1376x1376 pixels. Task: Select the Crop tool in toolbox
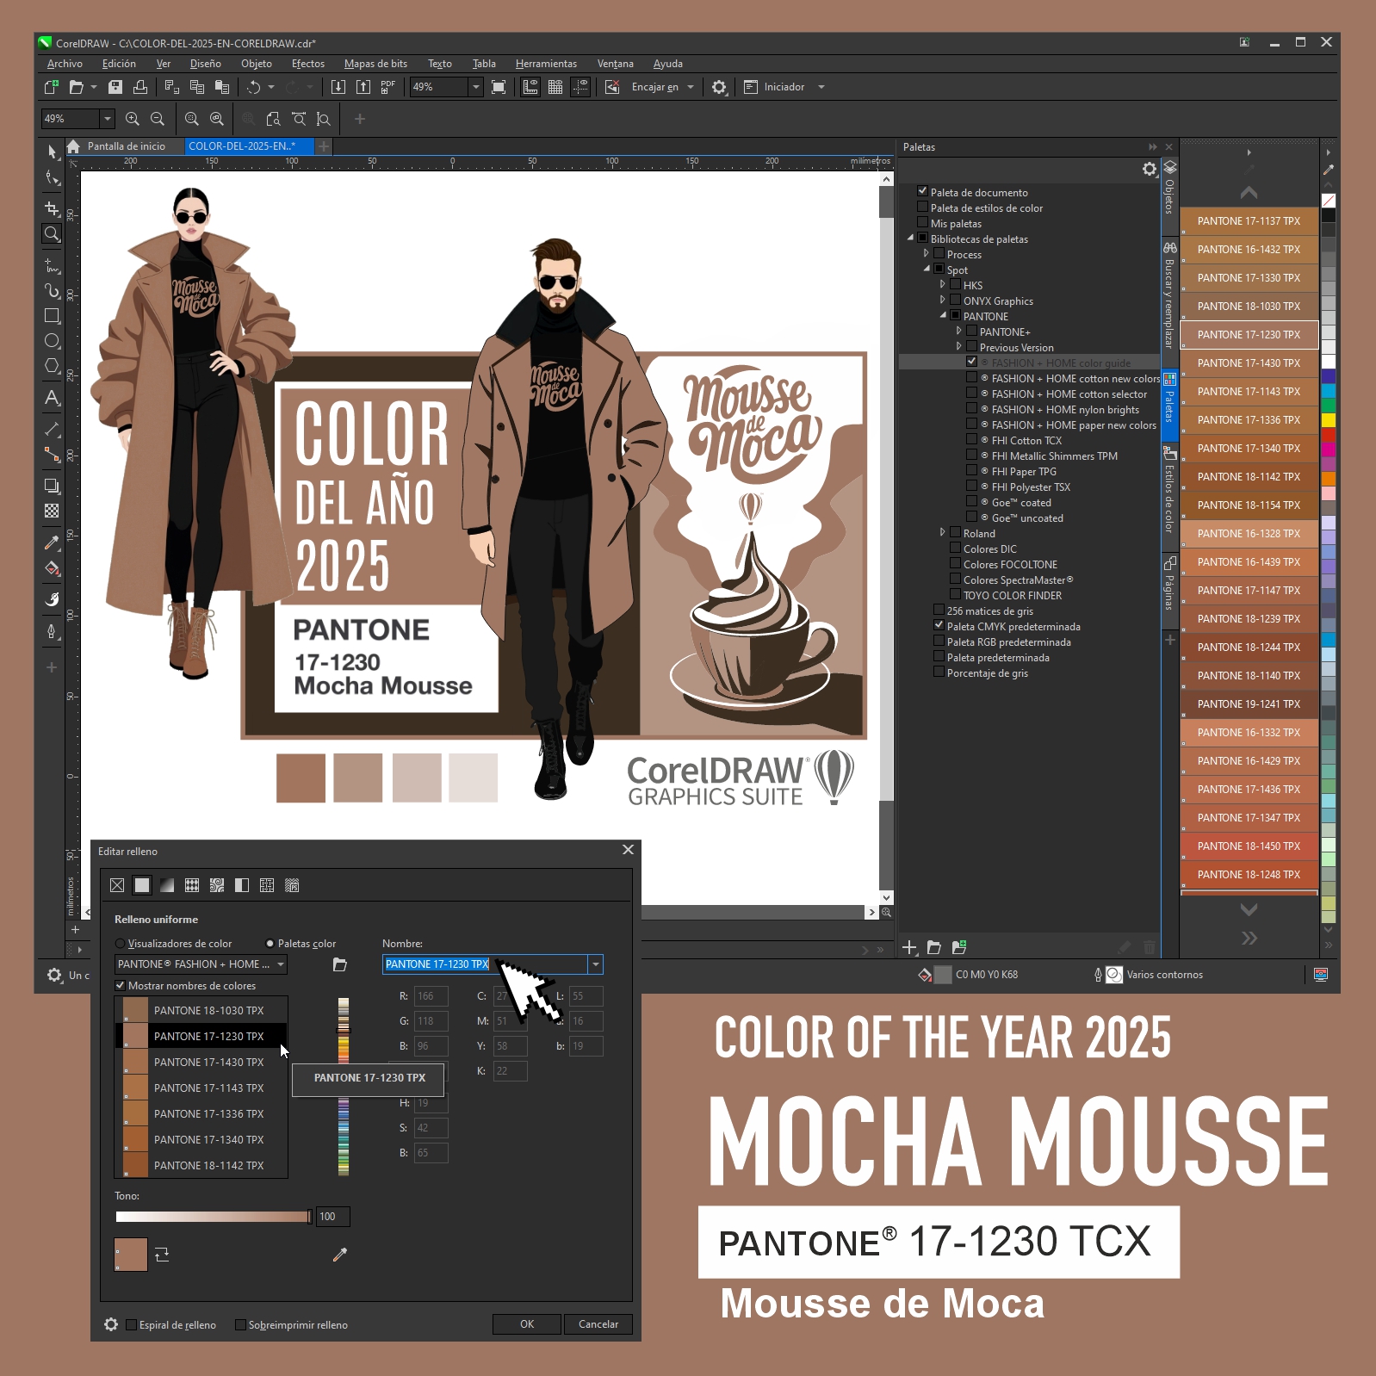[x=52, y=208]
